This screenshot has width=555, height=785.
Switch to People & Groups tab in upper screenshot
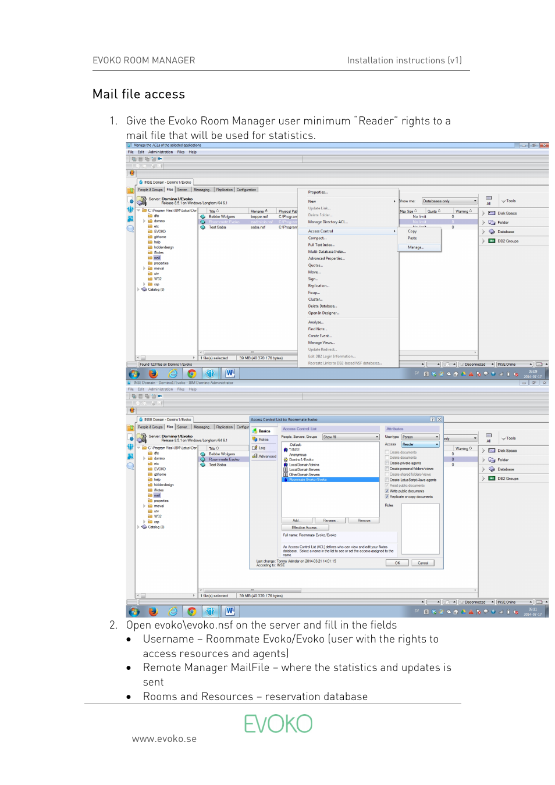[151, 190]
